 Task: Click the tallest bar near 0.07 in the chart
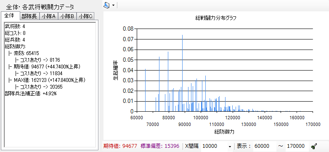[x=182, y=73]
